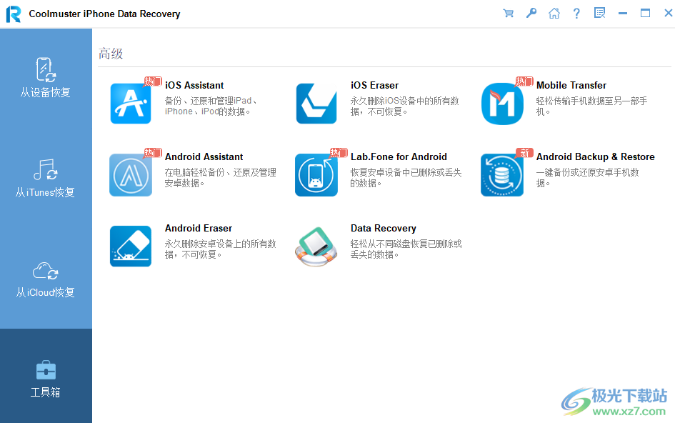
Task: Click the Data Recovery description 轻松从不同磁盘
Action: (406, 249)
